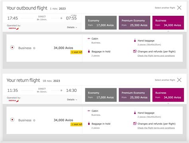Click the return Business info icon
Screen dimensions: 189x143
[34, 120]
